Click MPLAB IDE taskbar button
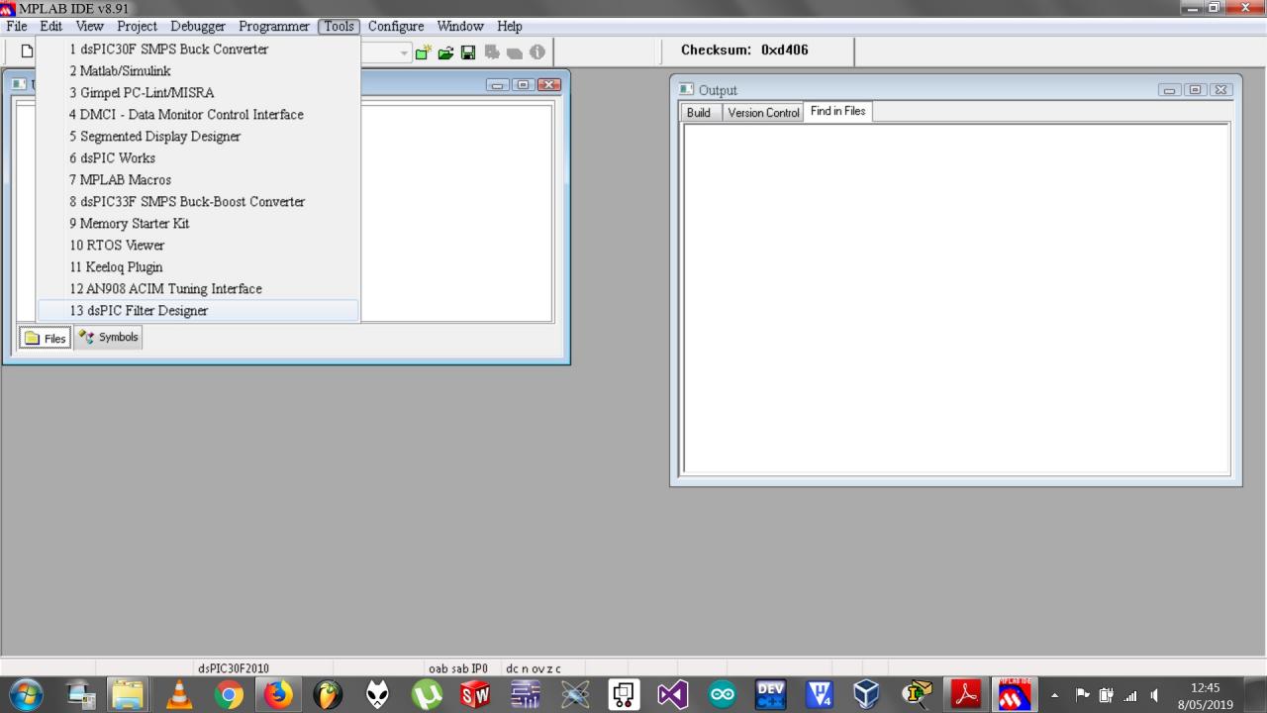Viewport: 1267px width, 713px height. point(1014,695)
